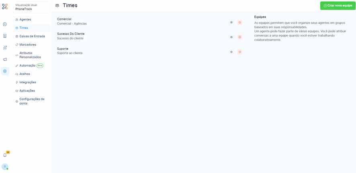356x173 pixels.
Task: Click the Sucesso do cliente description text
Action: click(70, 38)
